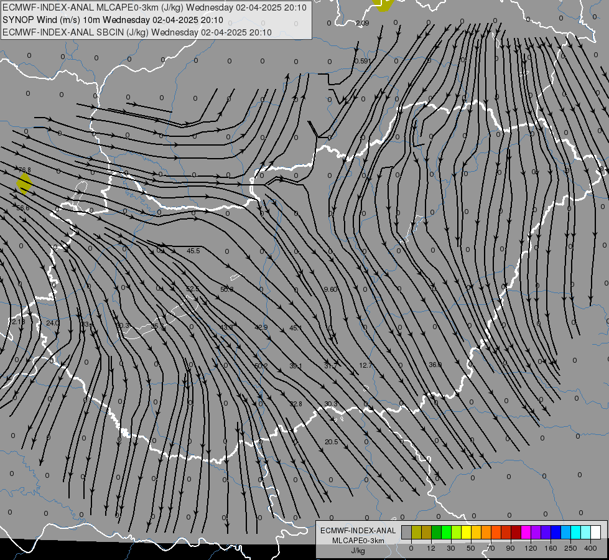609x560 pixels.
Task: Select the gray swatch in the legend
Action: tap(406, 532)
